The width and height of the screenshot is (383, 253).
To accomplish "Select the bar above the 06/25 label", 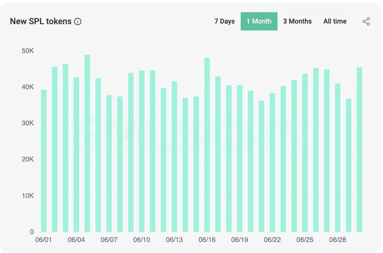I will point(305,153).
